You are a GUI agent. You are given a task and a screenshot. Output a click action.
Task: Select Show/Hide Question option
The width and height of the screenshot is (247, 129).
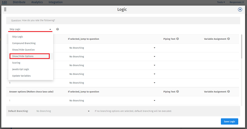(x=23, y=50)
